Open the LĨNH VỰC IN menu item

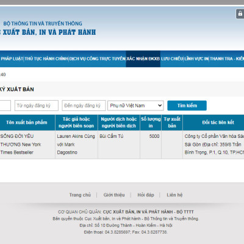(196, 59)
